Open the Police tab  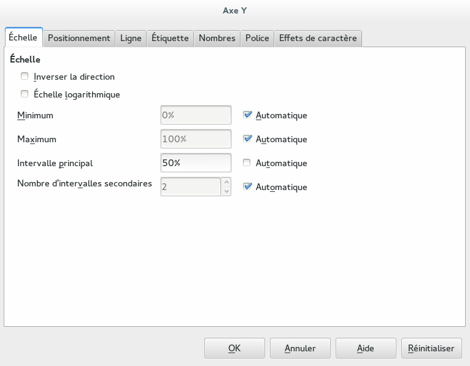point(257,38)
